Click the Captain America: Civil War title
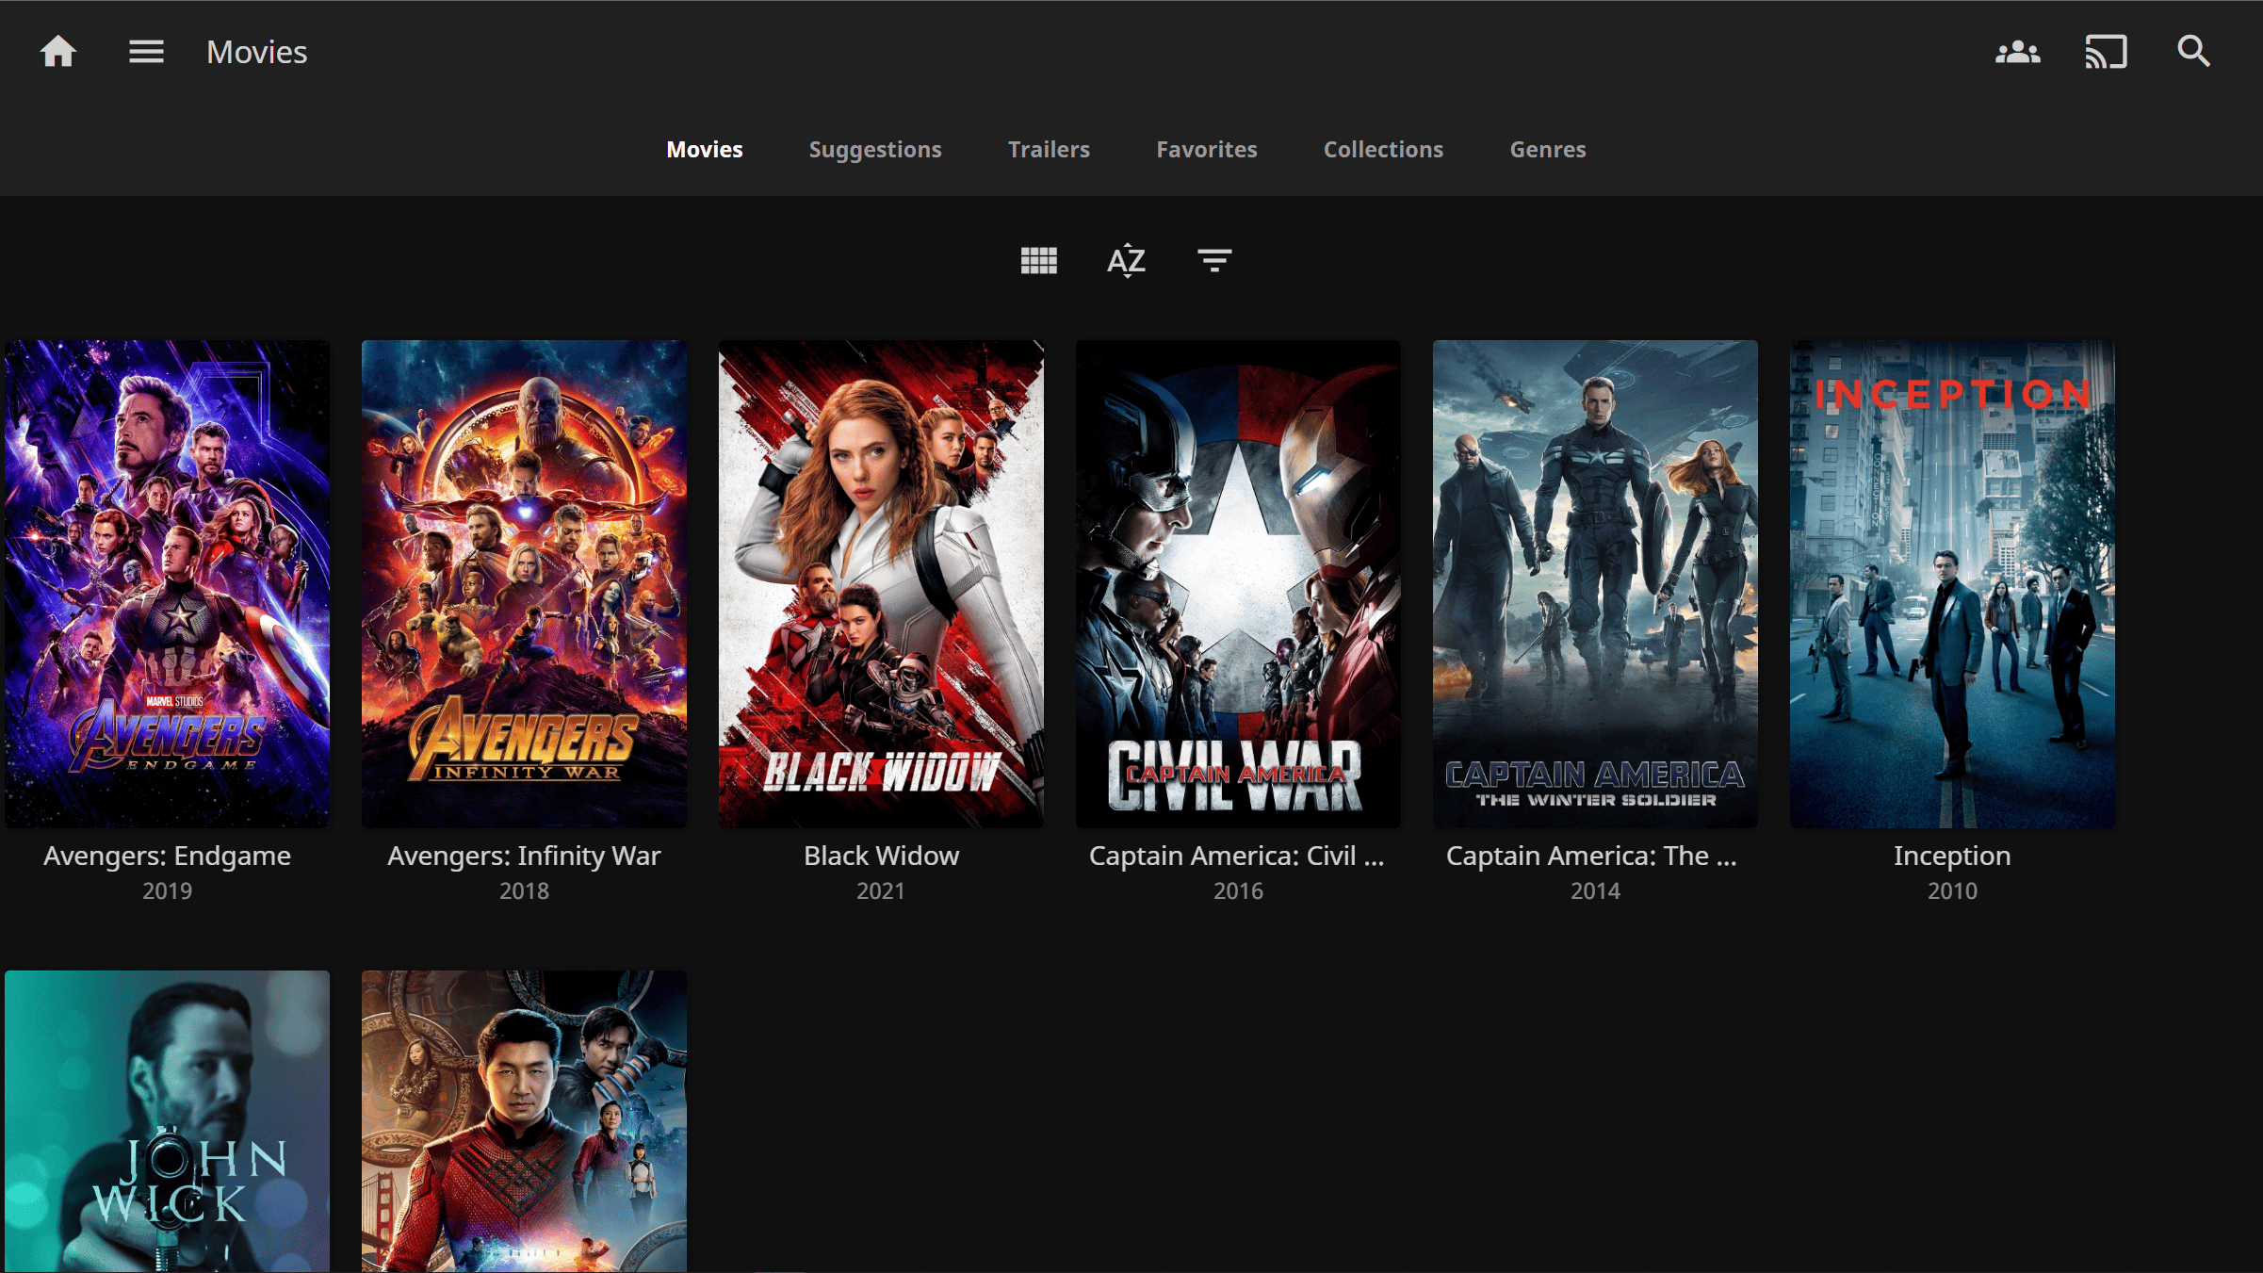The image size is (2263, 1273). point(1237,856)
